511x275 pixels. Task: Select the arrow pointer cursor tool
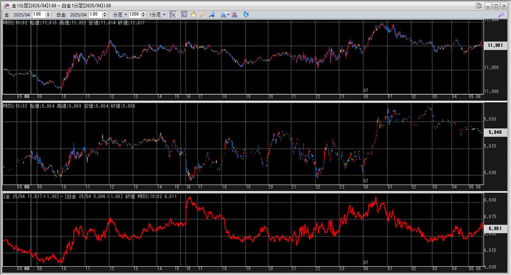click(184, 15)
